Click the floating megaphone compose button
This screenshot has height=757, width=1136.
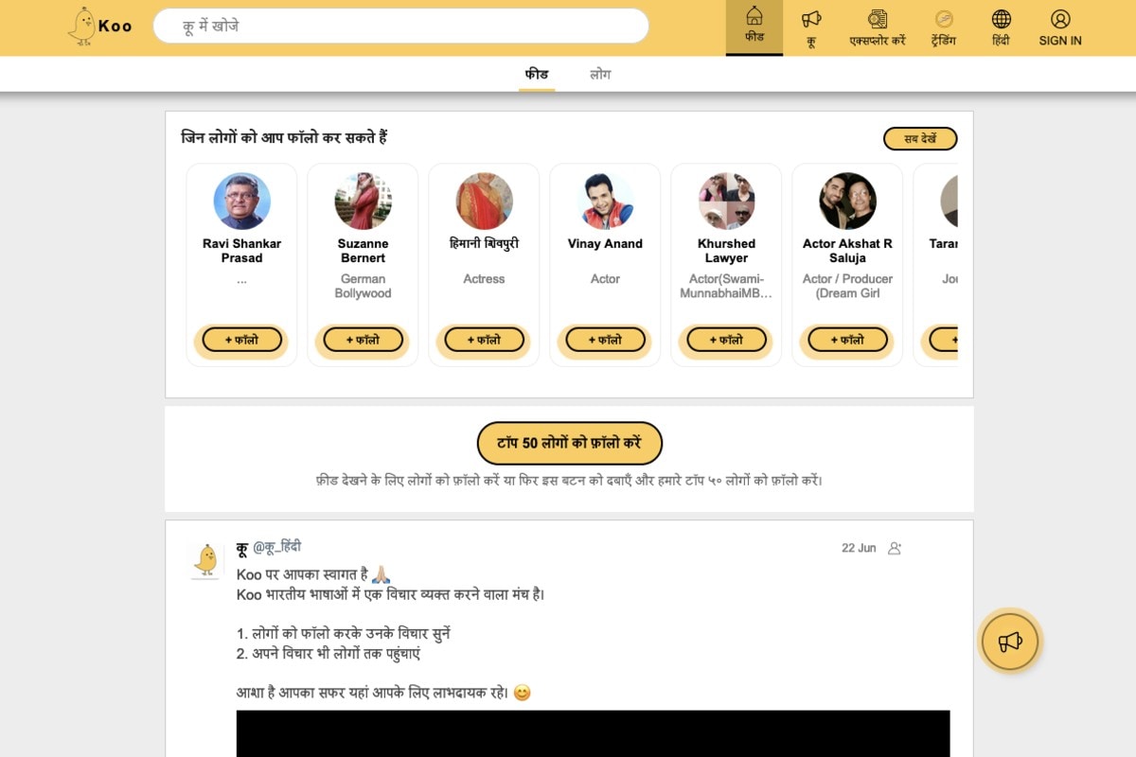[1010, 642]
